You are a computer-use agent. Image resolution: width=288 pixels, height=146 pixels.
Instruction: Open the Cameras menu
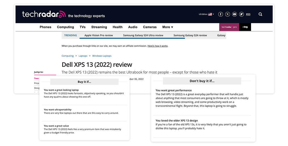[x=150, y=27]
